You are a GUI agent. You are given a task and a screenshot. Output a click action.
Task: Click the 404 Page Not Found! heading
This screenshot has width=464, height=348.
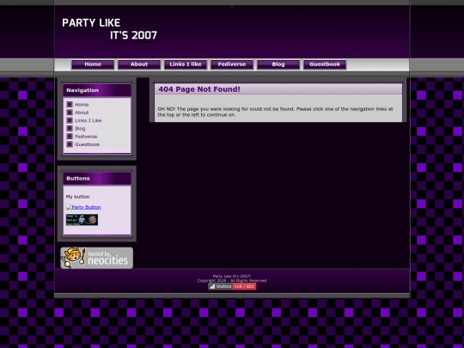(199, 89)
